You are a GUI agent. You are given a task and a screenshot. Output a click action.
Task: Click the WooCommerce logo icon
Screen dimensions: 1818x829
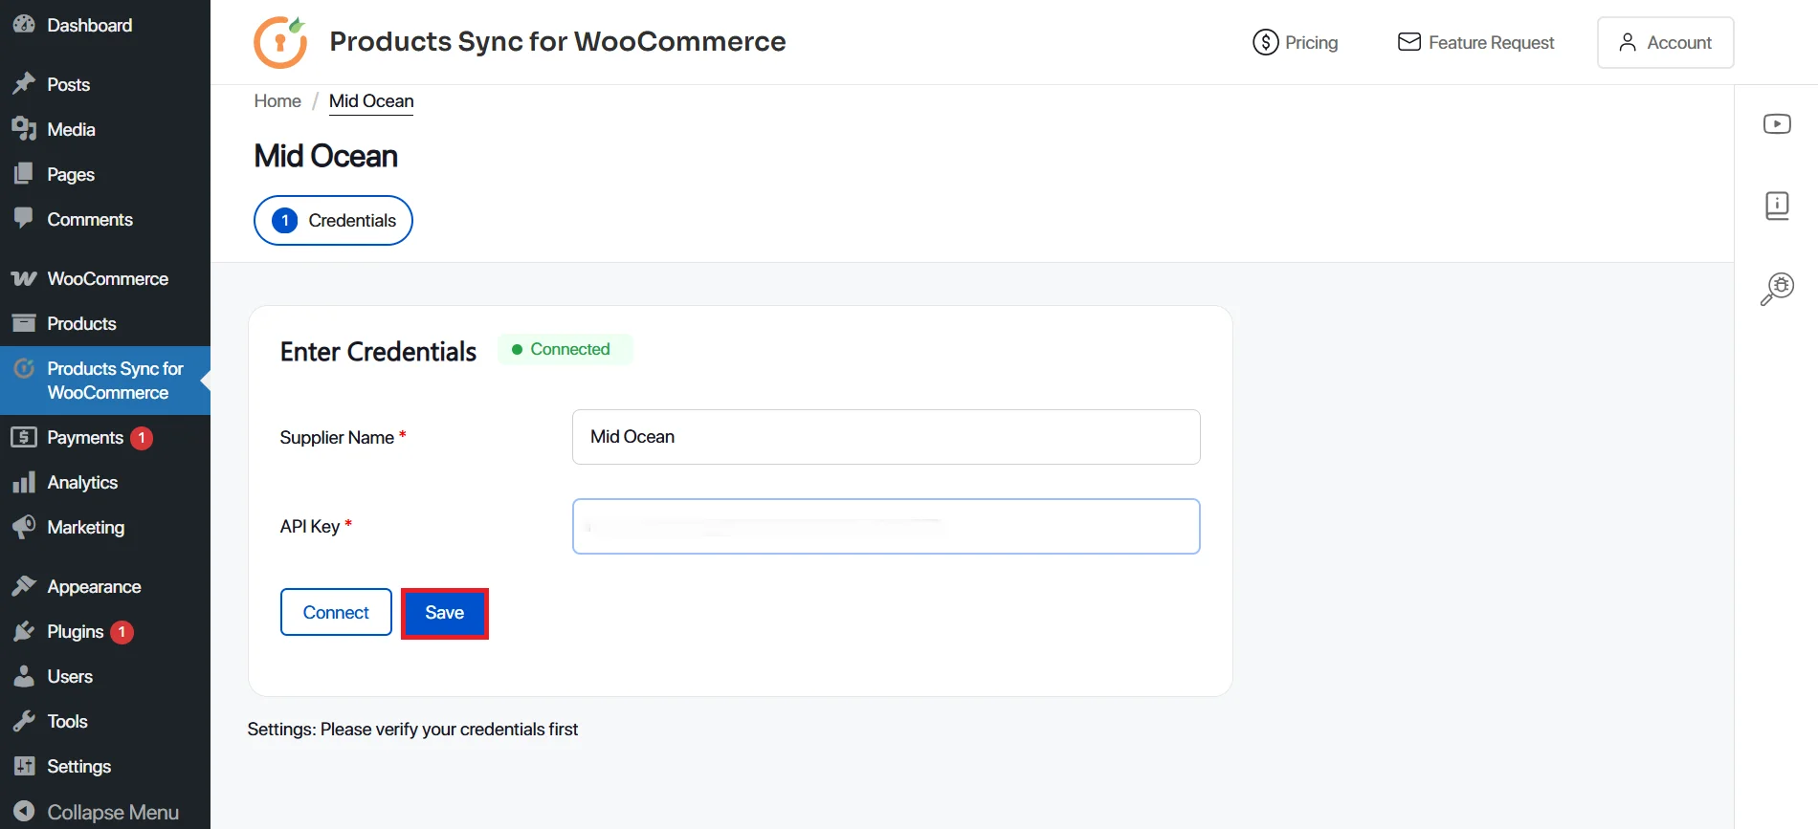(x=24, y=278)
